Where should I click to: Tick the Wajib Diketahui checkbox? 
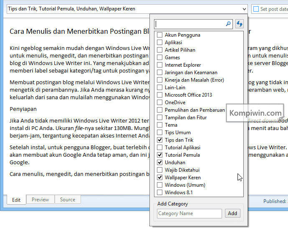[159, 170]
